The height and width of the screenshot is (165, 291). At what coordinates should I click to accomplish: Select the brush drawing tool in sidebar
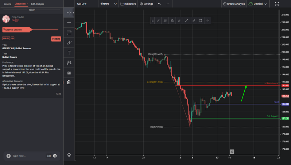pyautogui.click(x=69, y=43)
